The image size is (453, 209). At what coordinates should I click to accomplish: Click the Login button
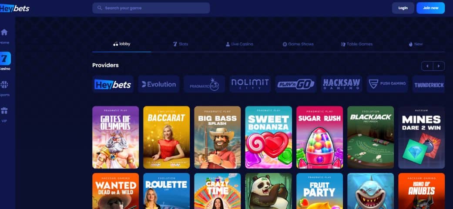click(x=403, y=8)
